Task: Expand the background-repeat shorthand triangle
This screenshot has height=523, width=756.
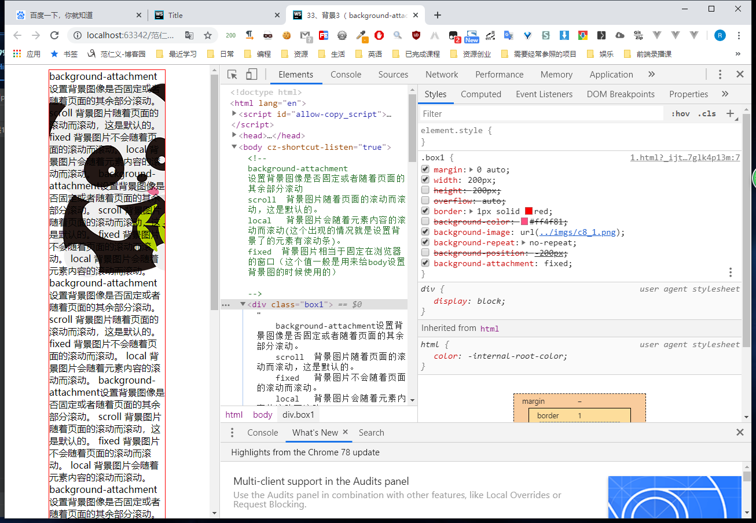Action: (x=523, y=242)
